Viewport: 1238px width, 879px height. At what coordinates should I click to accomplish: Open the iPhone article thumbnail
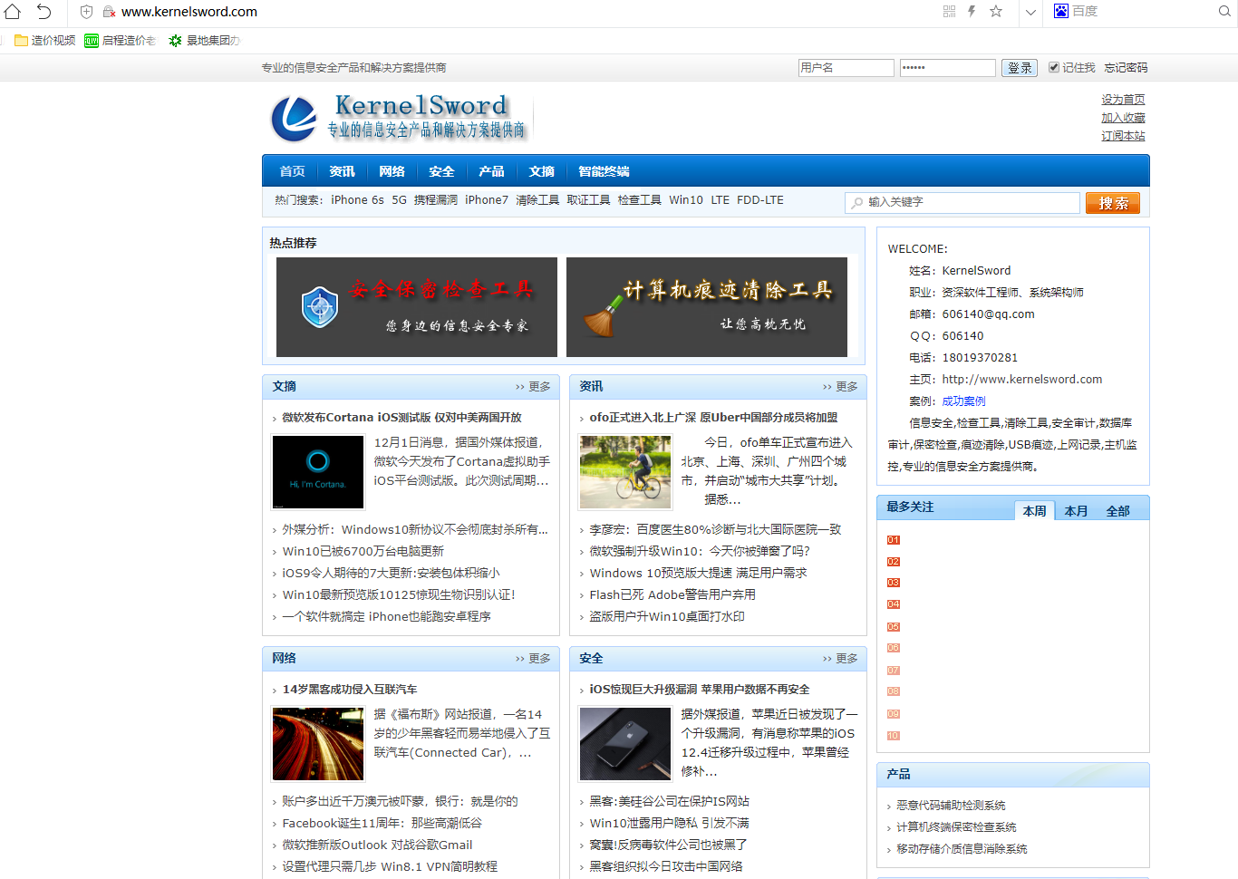point(625,744)
